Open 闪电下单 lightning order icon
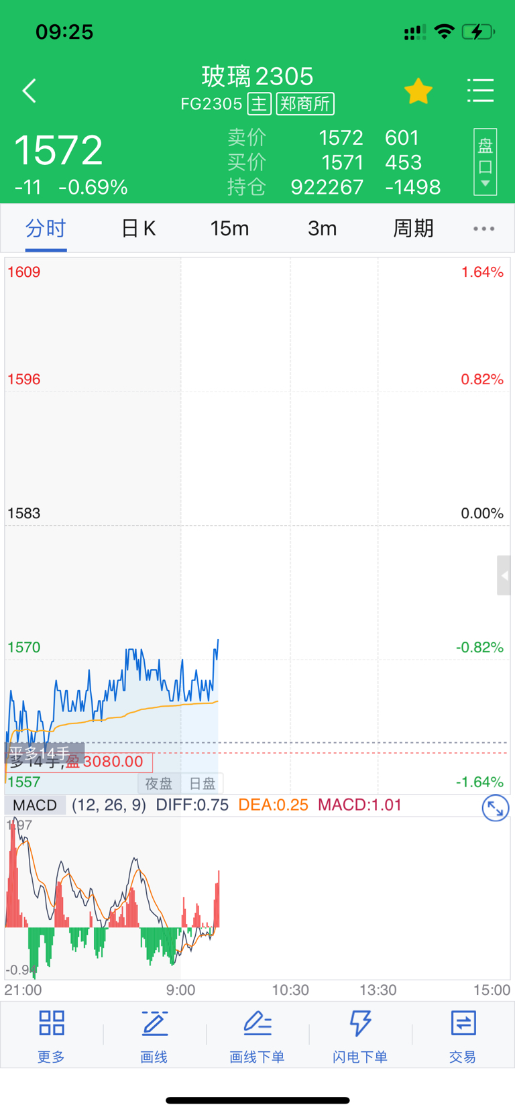The height and width of the screenshot is (1115, 515). (360, 1036)
